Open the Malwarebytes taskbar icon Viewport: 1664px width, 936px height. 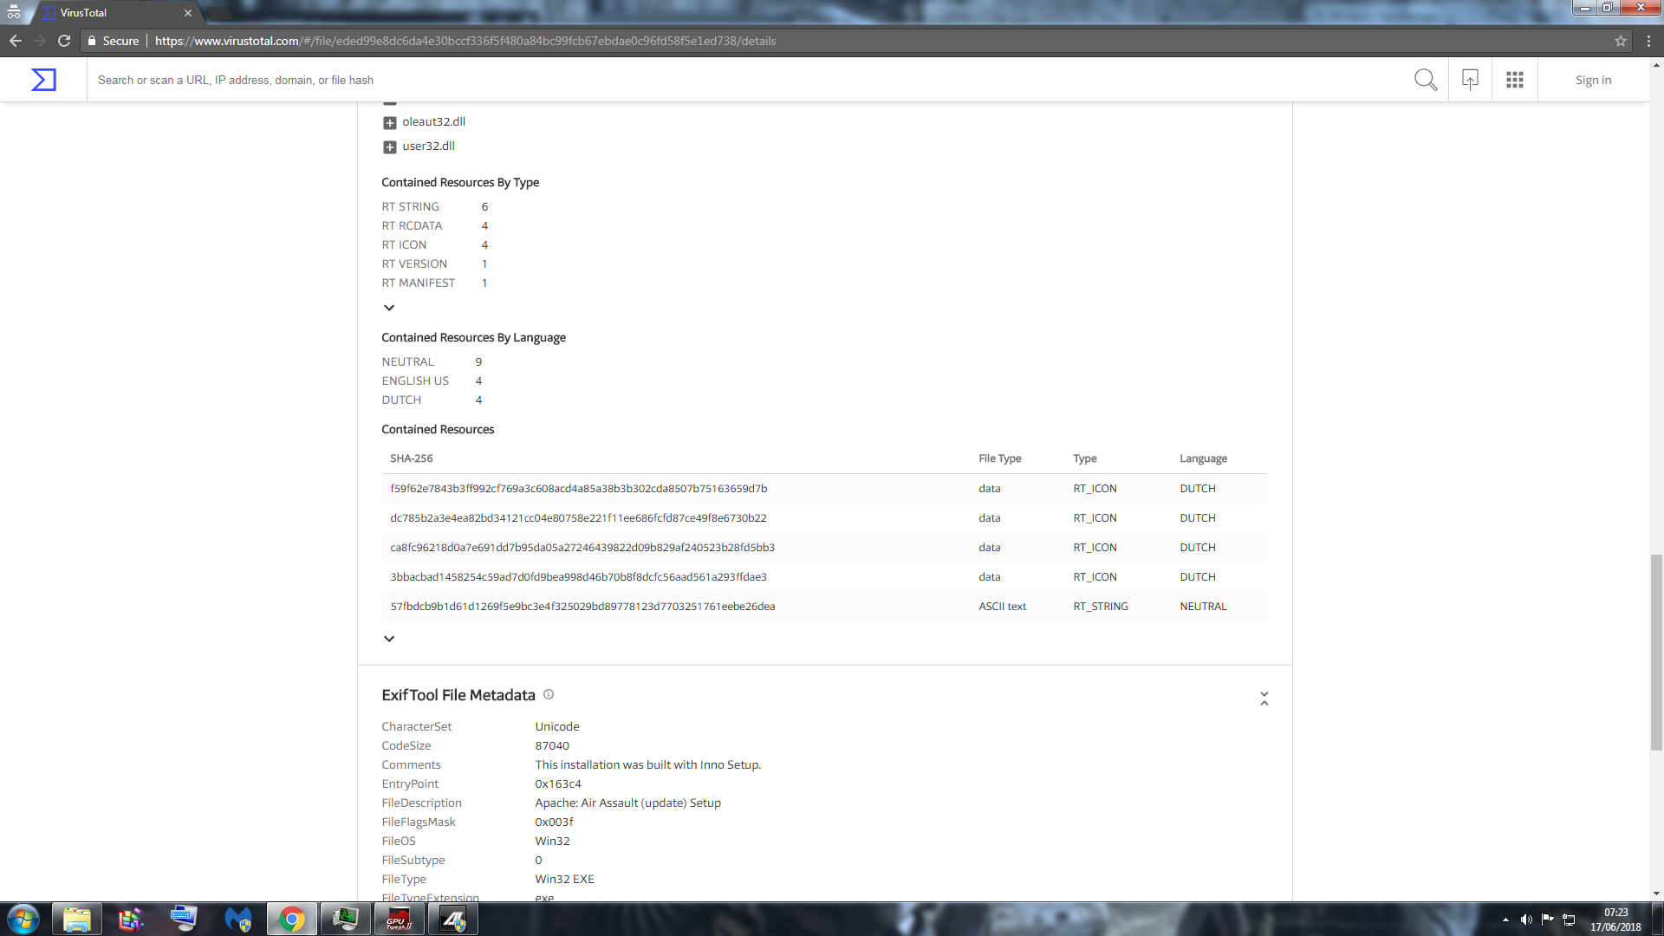(237, 920)
